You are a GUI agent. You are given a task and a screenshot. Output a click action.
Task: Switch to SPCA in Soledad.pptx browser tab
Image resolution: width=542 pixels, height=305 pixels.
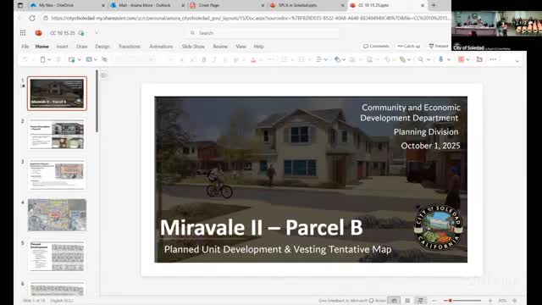point(307,5)
